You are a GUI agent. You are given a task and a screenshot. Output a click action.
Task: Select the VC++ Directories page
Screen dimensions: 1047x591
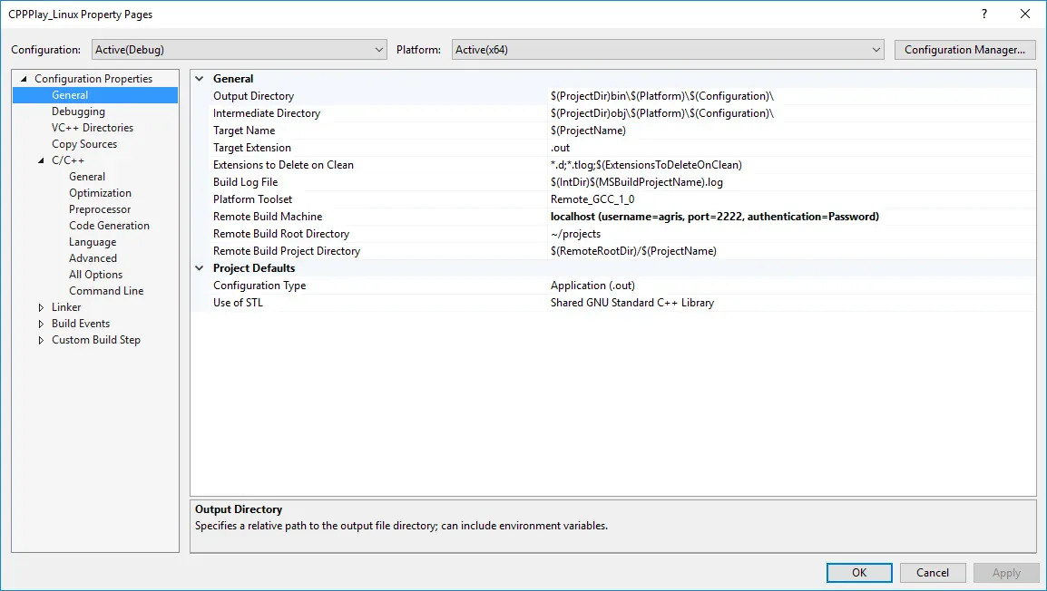[x=93, y=128]
